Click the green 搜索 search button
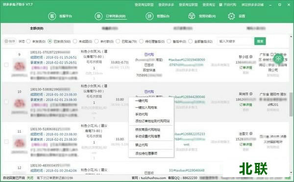The height and width of the screenshot is (182, 294). point(260,41)
